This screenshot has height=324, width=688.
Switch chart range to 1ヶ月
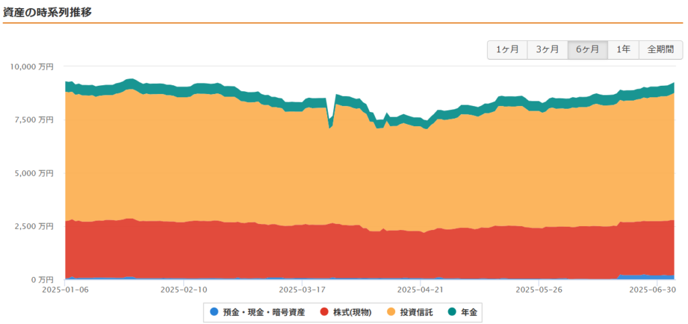[507, 50]
